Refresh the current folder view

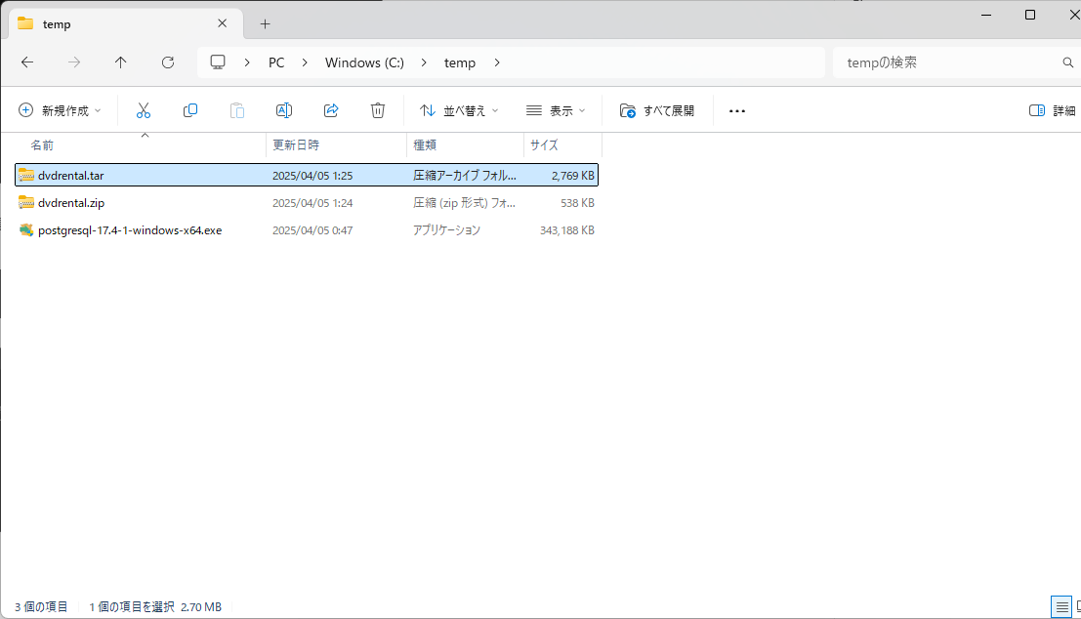168,62
